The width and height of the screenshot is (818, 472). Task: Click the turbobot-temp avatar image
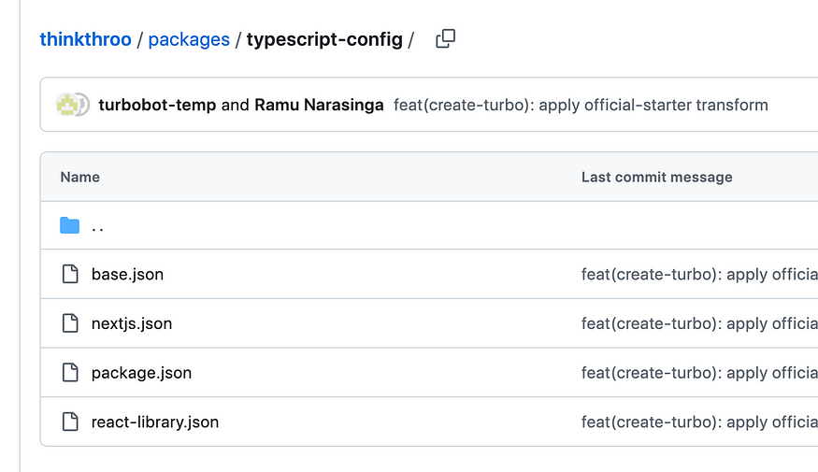coord(66,105)
